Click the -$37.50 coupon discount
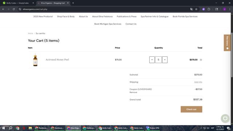Screen dimensions: 233x131 click(198, 89)
